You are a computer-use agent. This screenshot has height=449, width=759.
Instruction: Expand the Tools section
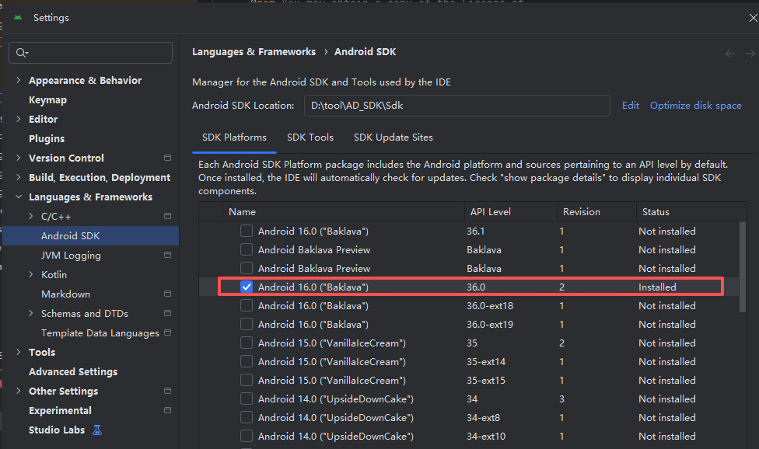tap(19, 352)
